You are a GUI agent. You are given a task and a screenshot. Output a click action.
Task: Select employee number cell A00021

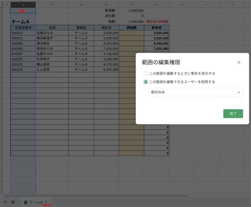pyautogui.click(x=23, y=38)
